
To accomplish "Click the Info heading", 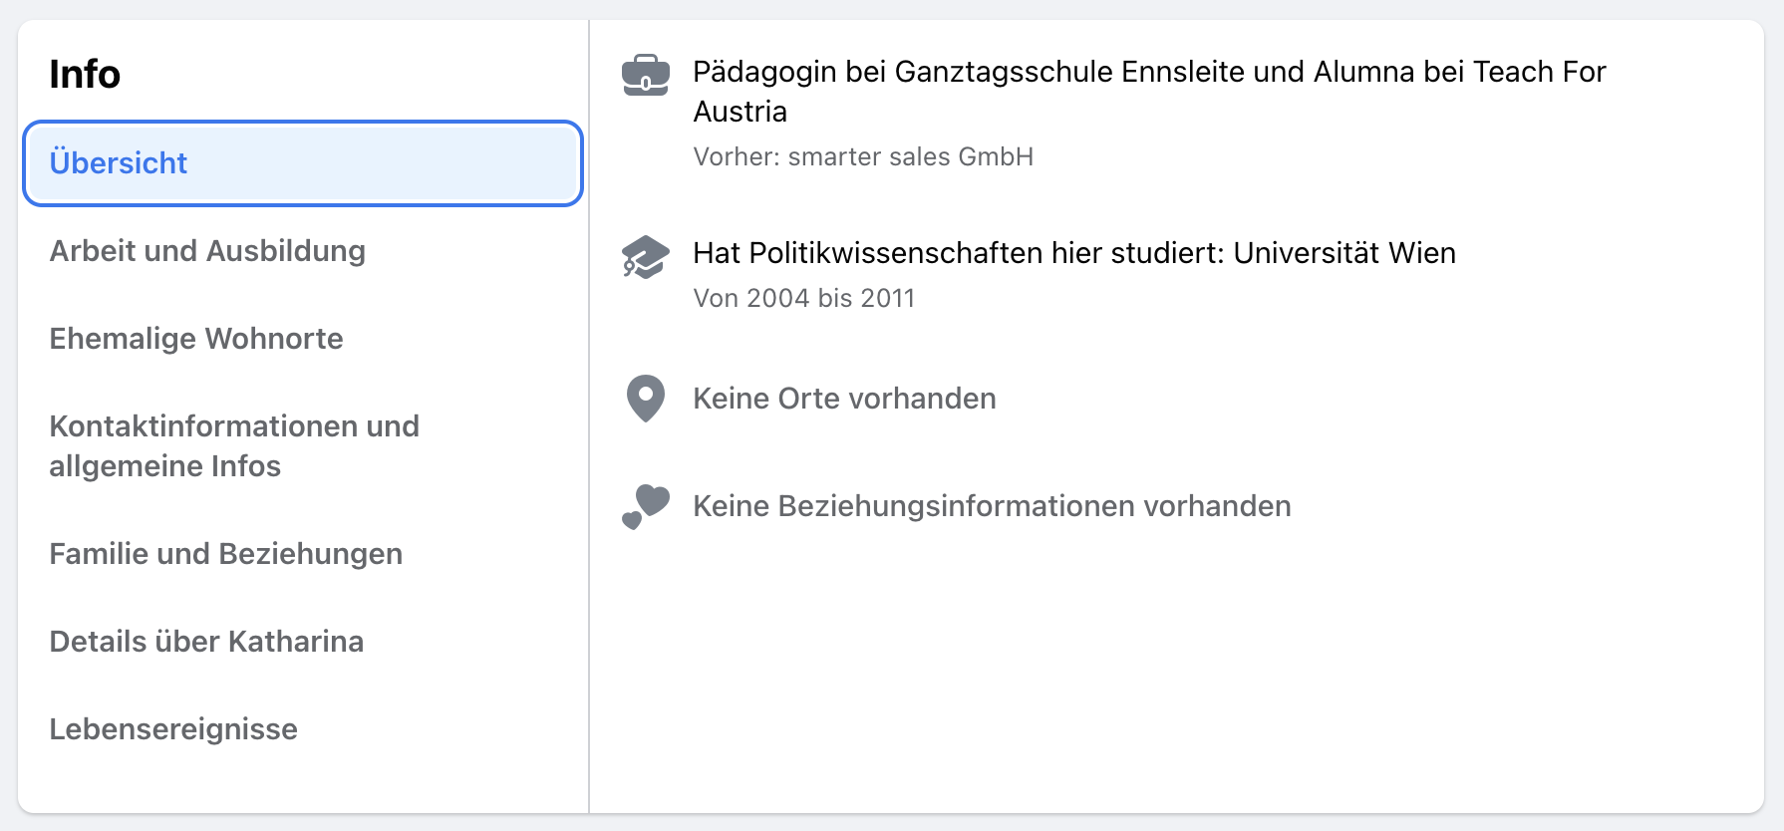I will 85,74.
